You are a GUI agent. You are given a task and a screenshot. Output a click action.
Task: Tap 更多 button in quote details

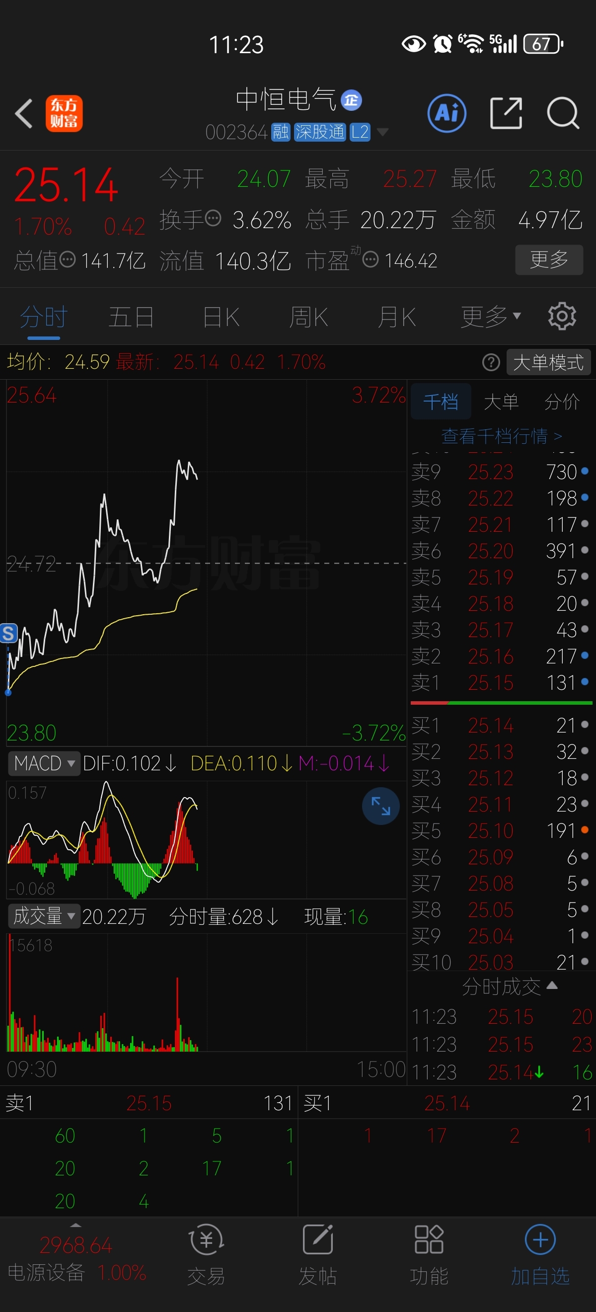coord(549,260)
